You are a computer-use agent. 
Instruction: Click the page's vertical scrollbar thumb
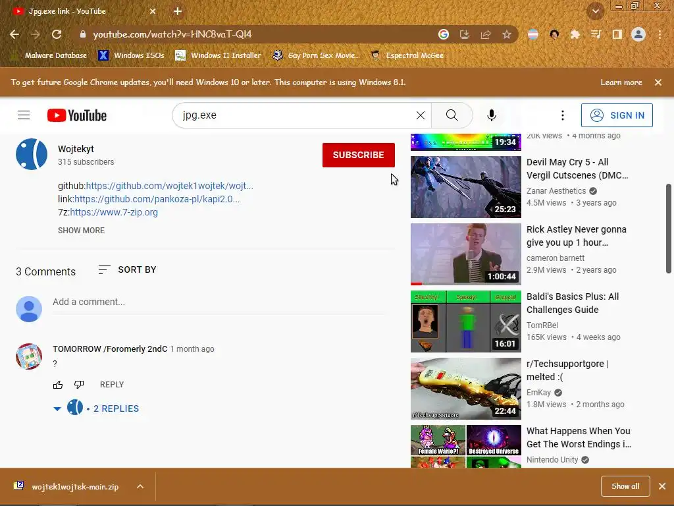669,229
